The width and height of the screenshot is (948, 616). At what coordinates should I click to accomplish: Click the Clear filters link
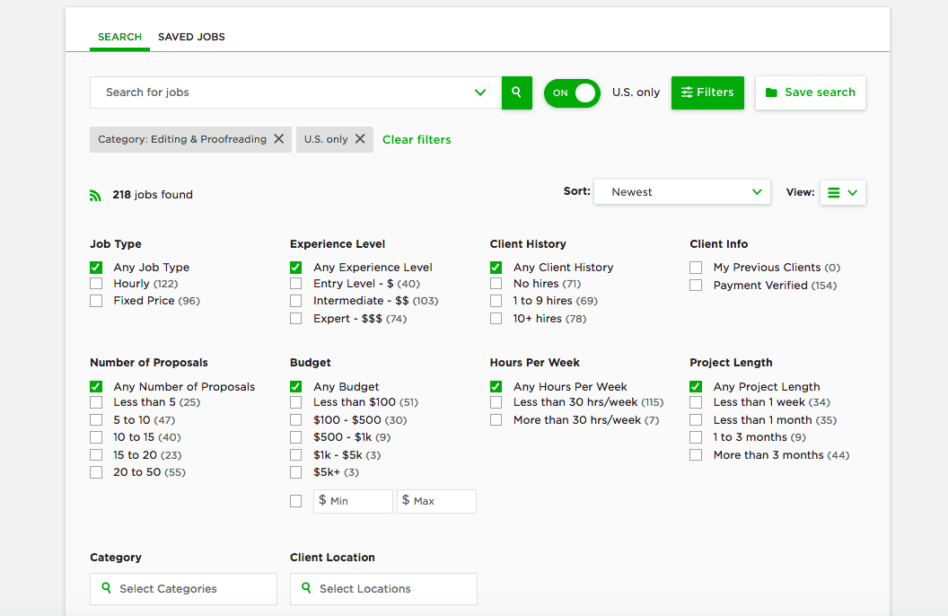click(x=417, y=139)
